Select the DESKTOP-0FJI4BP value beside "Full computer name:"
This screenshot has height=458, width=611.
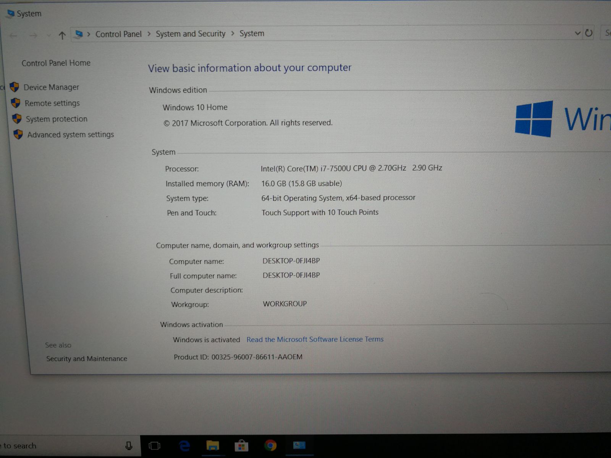tap(291, 275)
